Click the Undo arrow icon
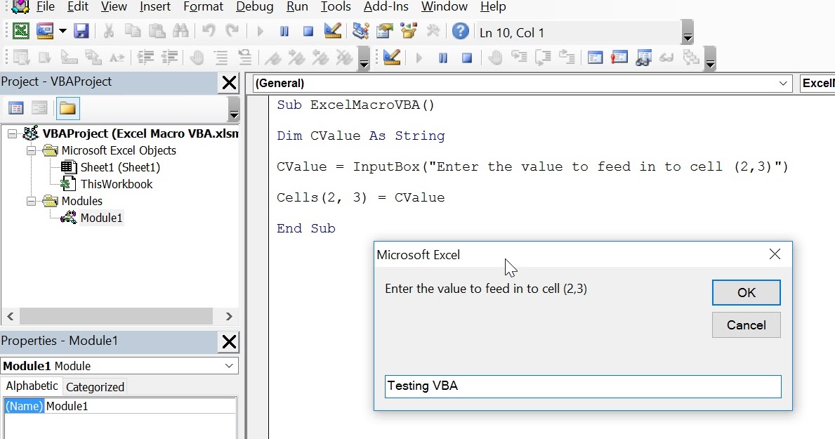 coord(208,31)
